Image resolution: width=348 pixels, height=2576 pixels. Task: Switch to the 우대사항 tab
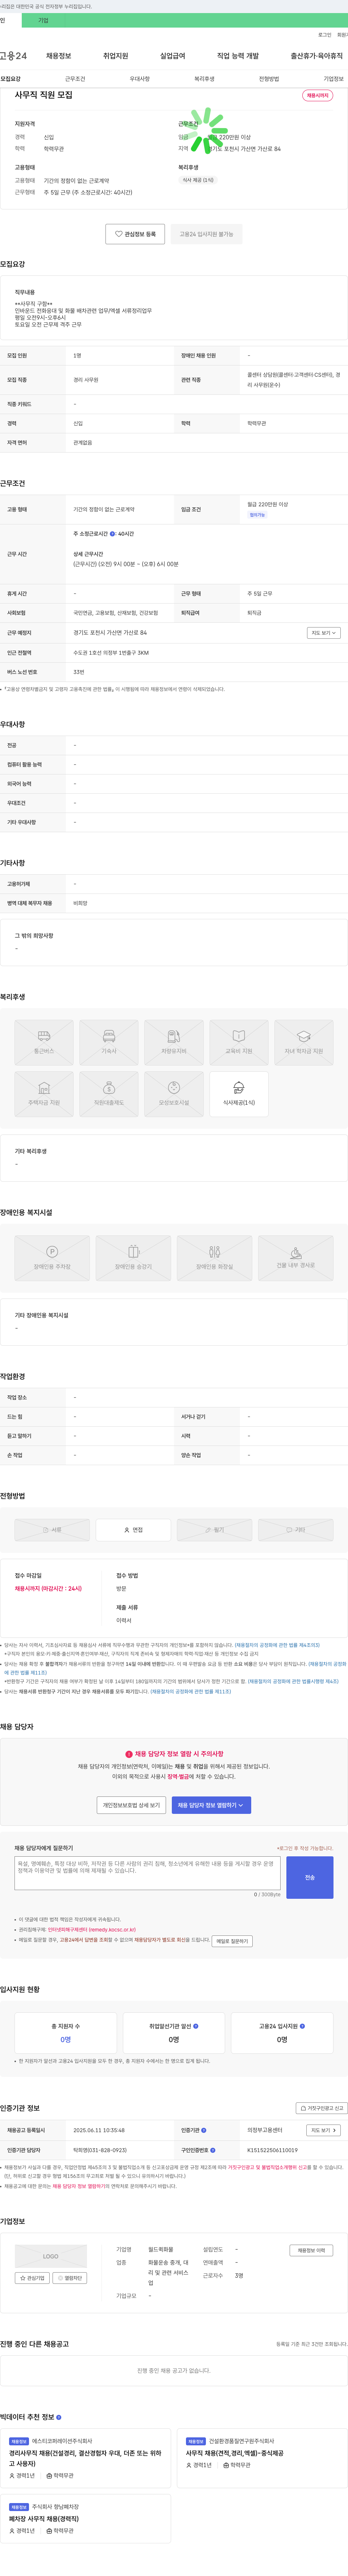click(140, 79)
